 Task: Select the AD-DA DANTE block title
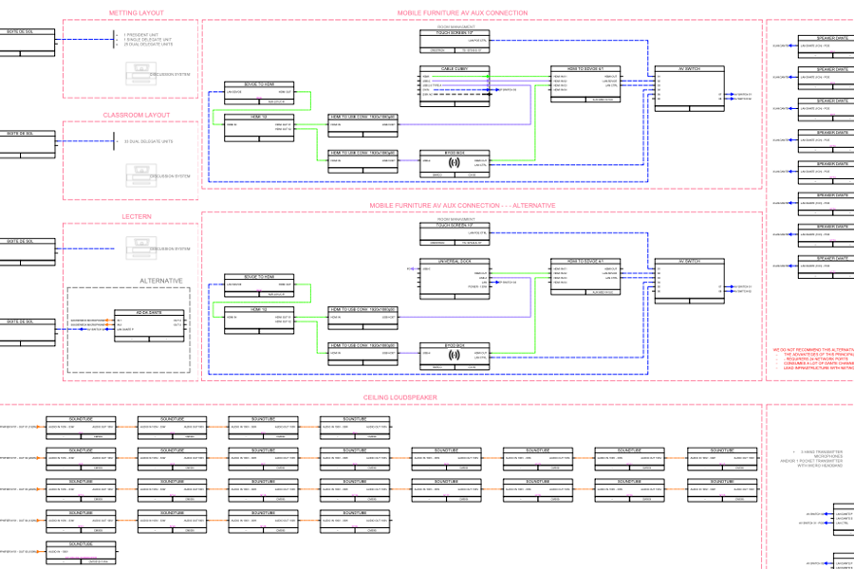click(149, 313)
